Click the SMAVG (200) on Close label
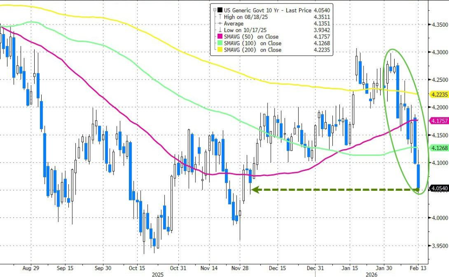Image resolution: width=449 pixels, height=277 pixels. (253, 50)
